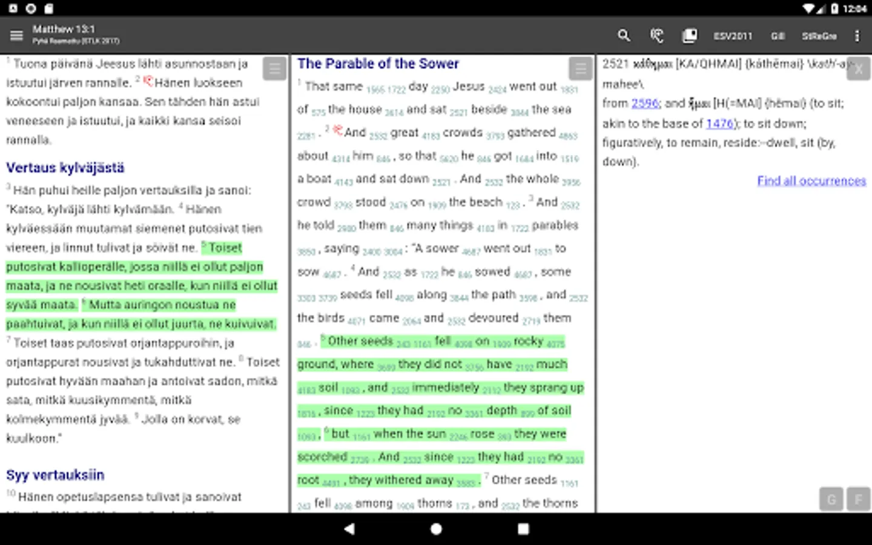Click Strong's number 2064 after 'came'

[x=411, y=322]
